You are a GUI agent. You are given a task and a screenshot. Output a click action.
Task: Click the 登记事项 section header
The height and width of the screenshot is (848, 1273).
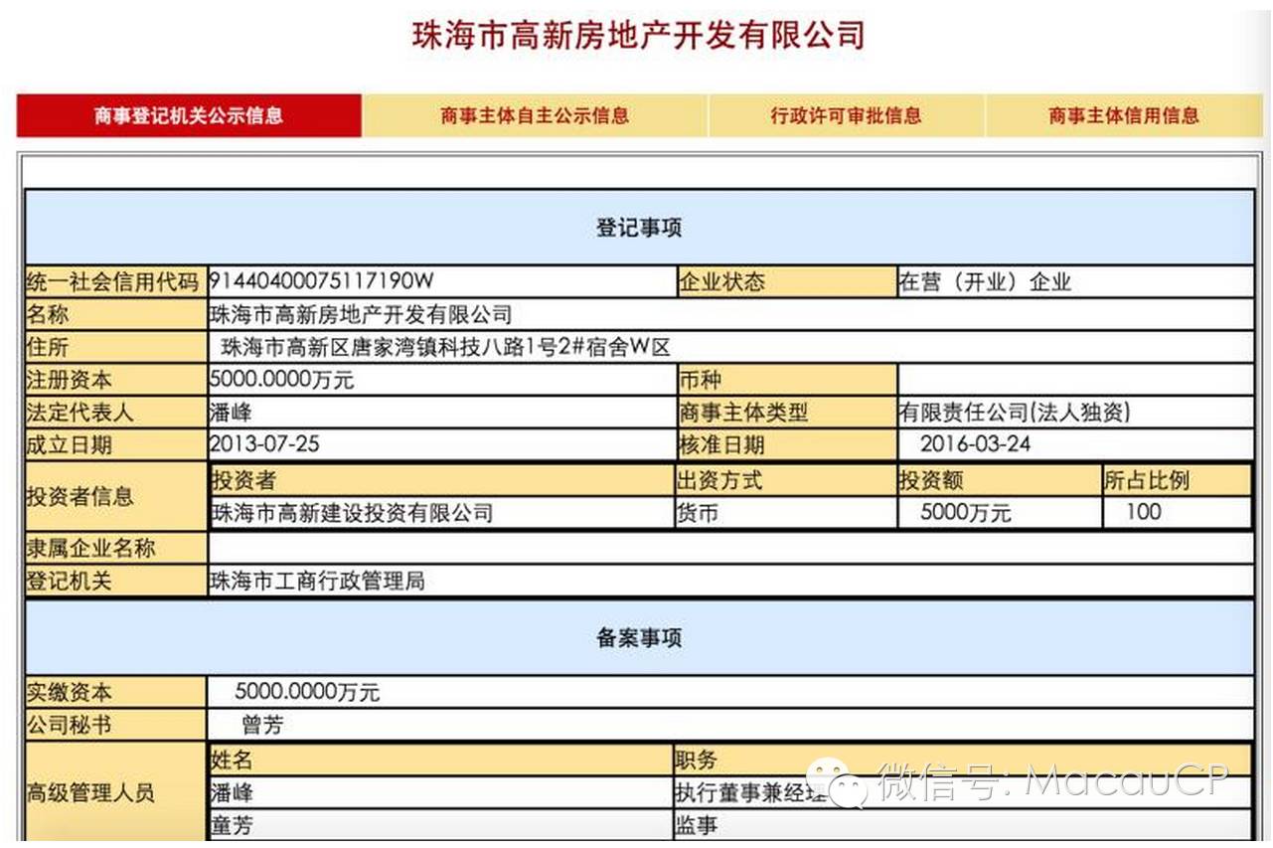639,228
